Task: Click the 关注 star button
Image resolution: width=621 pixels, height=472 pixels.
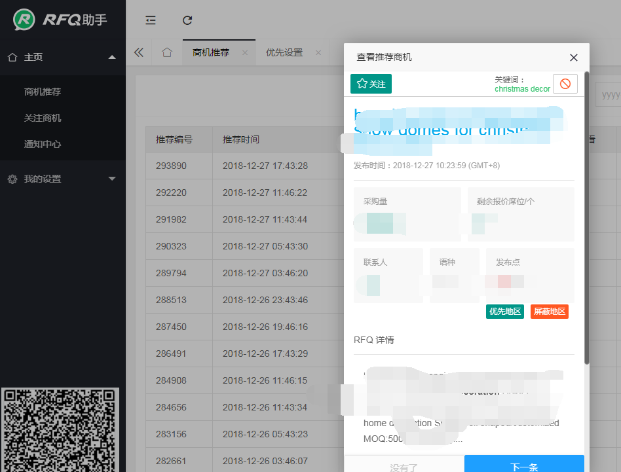Action: click(x=371, y=84)
